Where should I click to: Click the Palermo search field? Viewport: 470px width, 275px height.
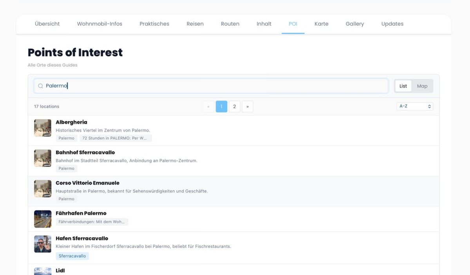click(211, 86)
